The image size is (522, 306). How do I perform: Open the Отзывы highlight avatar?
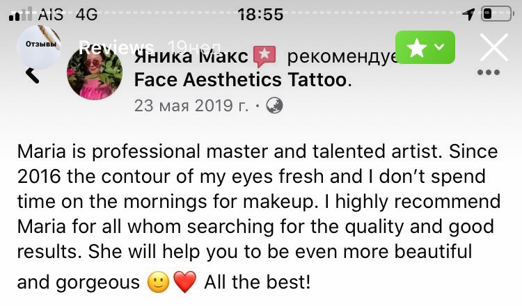pyautogui.click(x=39, y=47)
